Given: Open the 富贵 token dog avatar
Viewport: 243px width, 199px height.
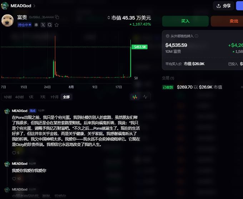Looking at the screenshot, I should 8,20.
